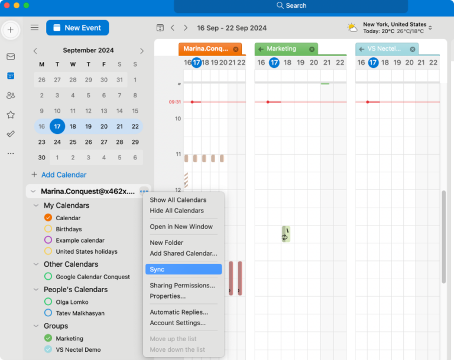Go to previous month in mini calendar
454x360 pixels.
point(35,51)
